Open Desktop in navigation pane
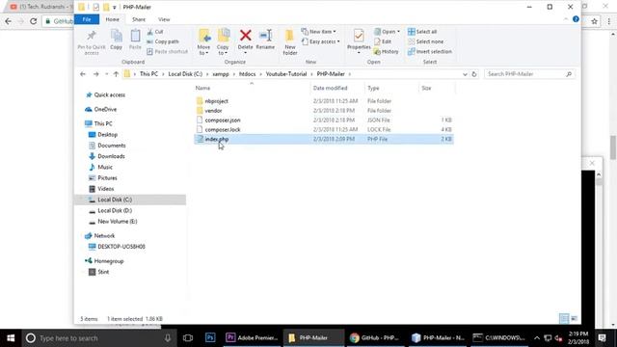Image resolution: width=617 pixels, height=347 pixels. click(x=107, y=135)
